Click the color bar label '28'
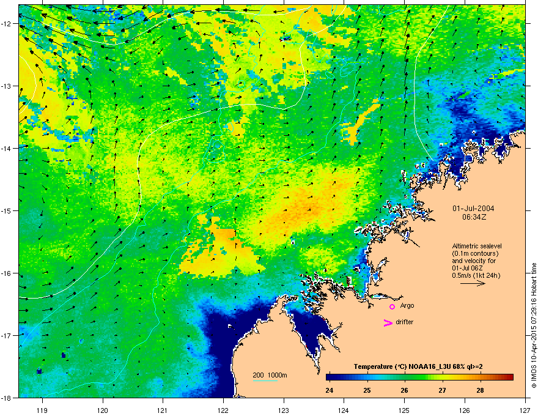Image resolution: width=538 pixels, height=416 pixels. point(480,390)
